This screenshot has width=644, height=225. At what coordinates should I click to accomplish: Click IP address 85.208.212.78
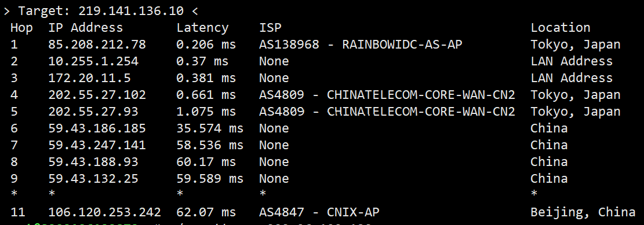pos(97,45)
